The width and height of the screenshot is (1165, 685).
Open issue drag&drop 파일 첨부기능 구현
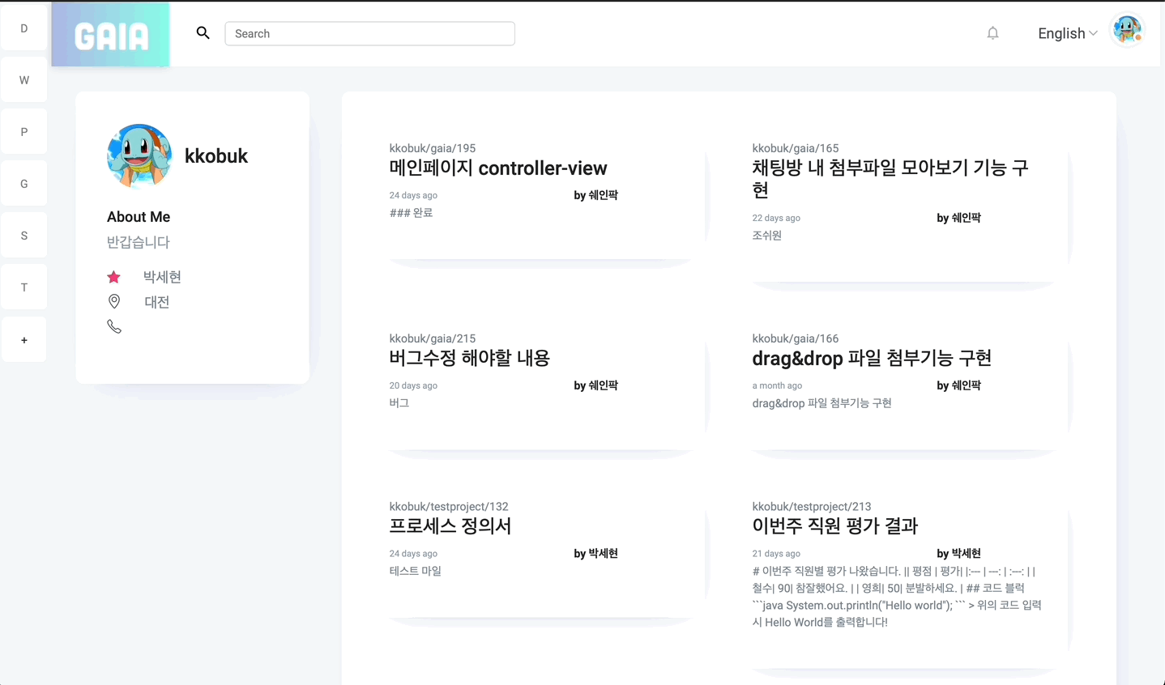click(872, 358)
